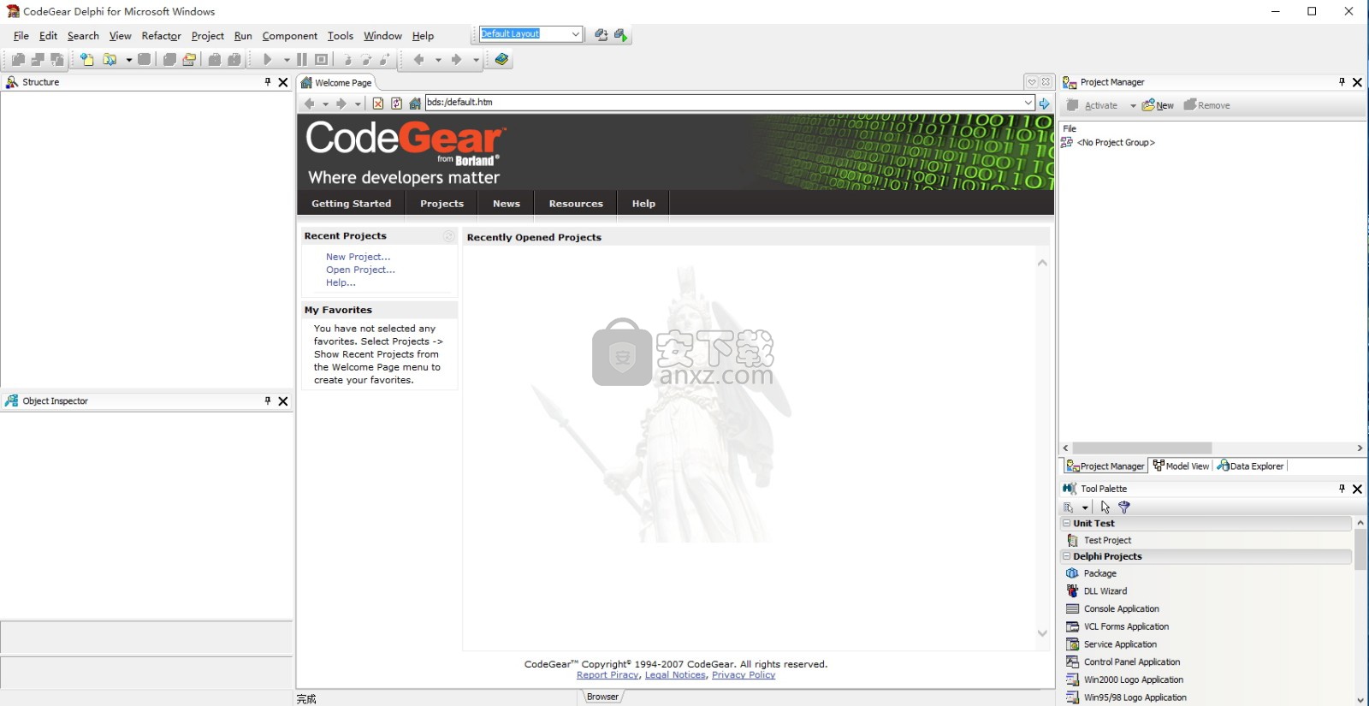Screen dimensions: 1369x706
Task: Select the Getting Started tab
Action: pyautogui.click(x=351, y=204)
